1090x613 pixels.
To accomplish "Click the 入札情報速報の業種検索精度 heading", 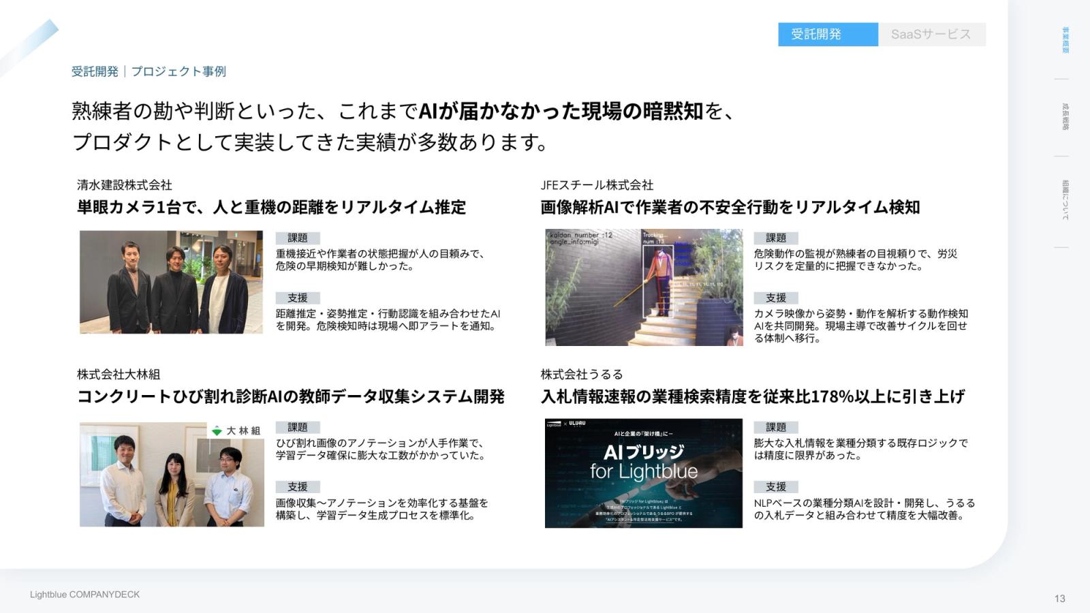I will pos(753,396).
